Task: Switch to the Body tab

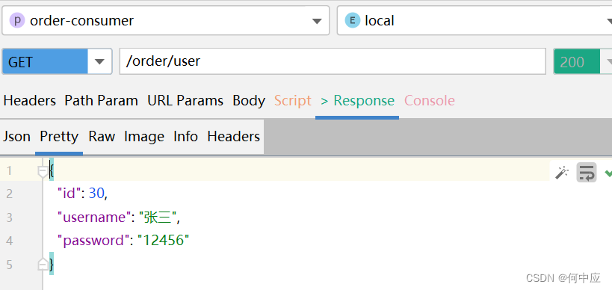Action: coord(249,101)
